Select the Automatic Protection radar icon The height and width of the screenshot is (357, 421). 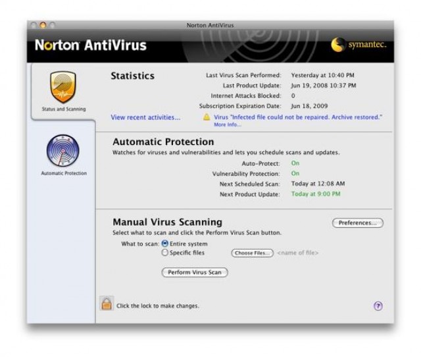click(63, 151)
